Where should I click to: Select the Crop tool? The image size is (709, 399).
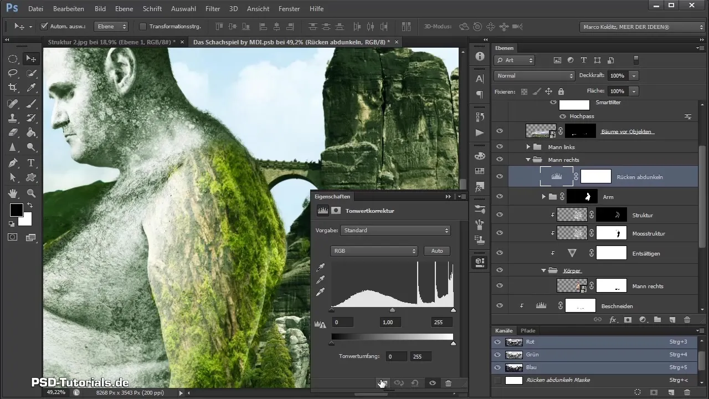coord(12,88)
